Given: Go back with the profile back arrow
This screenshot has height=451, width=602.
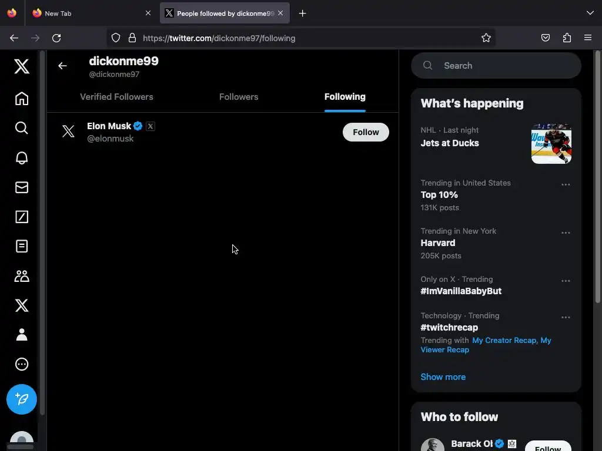Looking at the screenshot, I should (62, 66).
